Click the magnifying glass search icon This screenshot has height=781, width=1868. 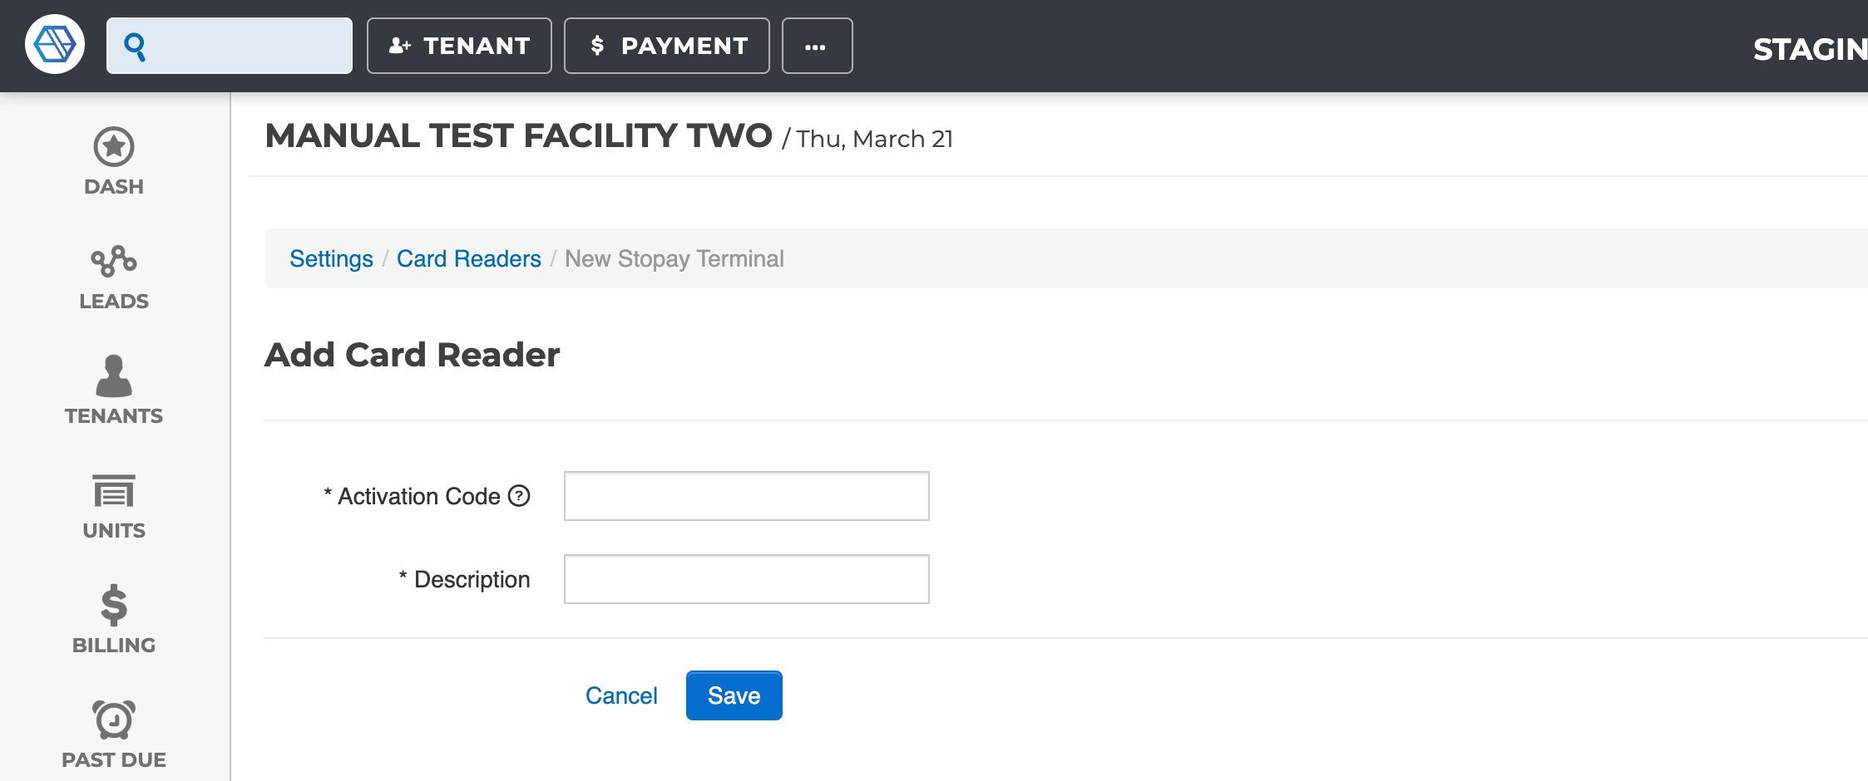135,47
